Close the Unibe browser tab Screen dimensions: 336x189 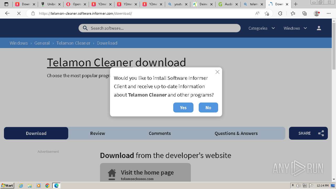59,4
